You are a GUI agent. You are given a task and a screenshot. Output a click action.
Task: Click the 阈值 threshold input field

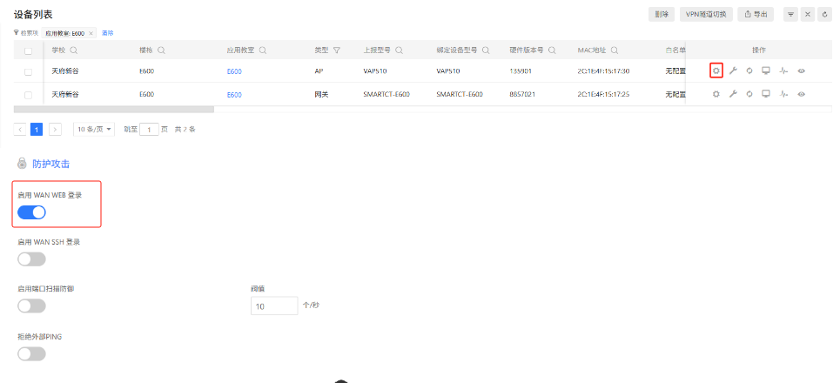[273, 306]
